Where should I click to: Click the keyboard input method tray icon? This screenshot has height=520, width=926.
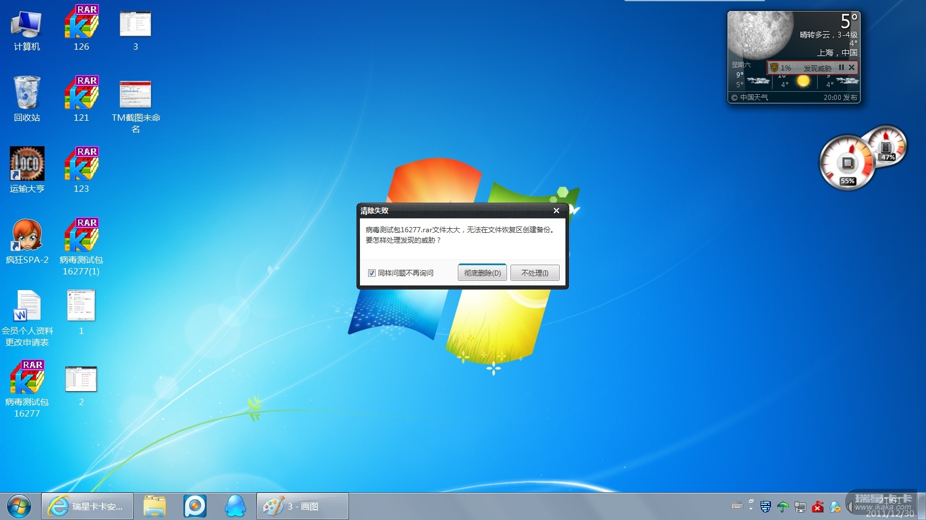737,506
